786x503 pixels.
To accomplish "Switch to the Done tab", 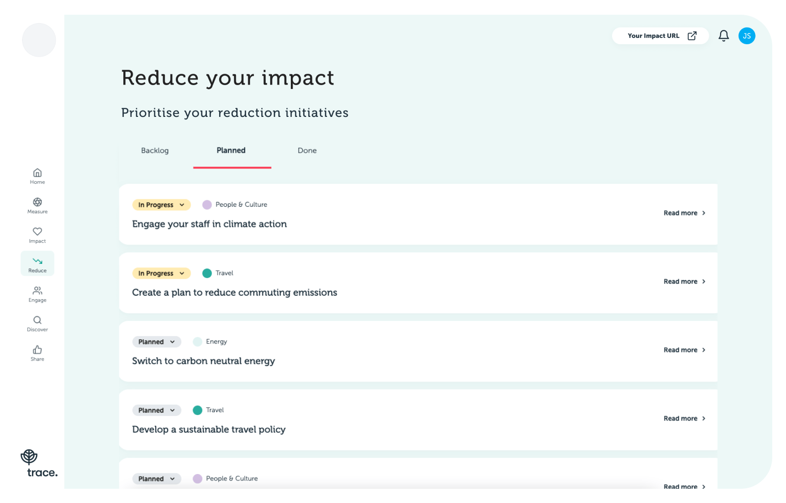I will coord(307,150).
